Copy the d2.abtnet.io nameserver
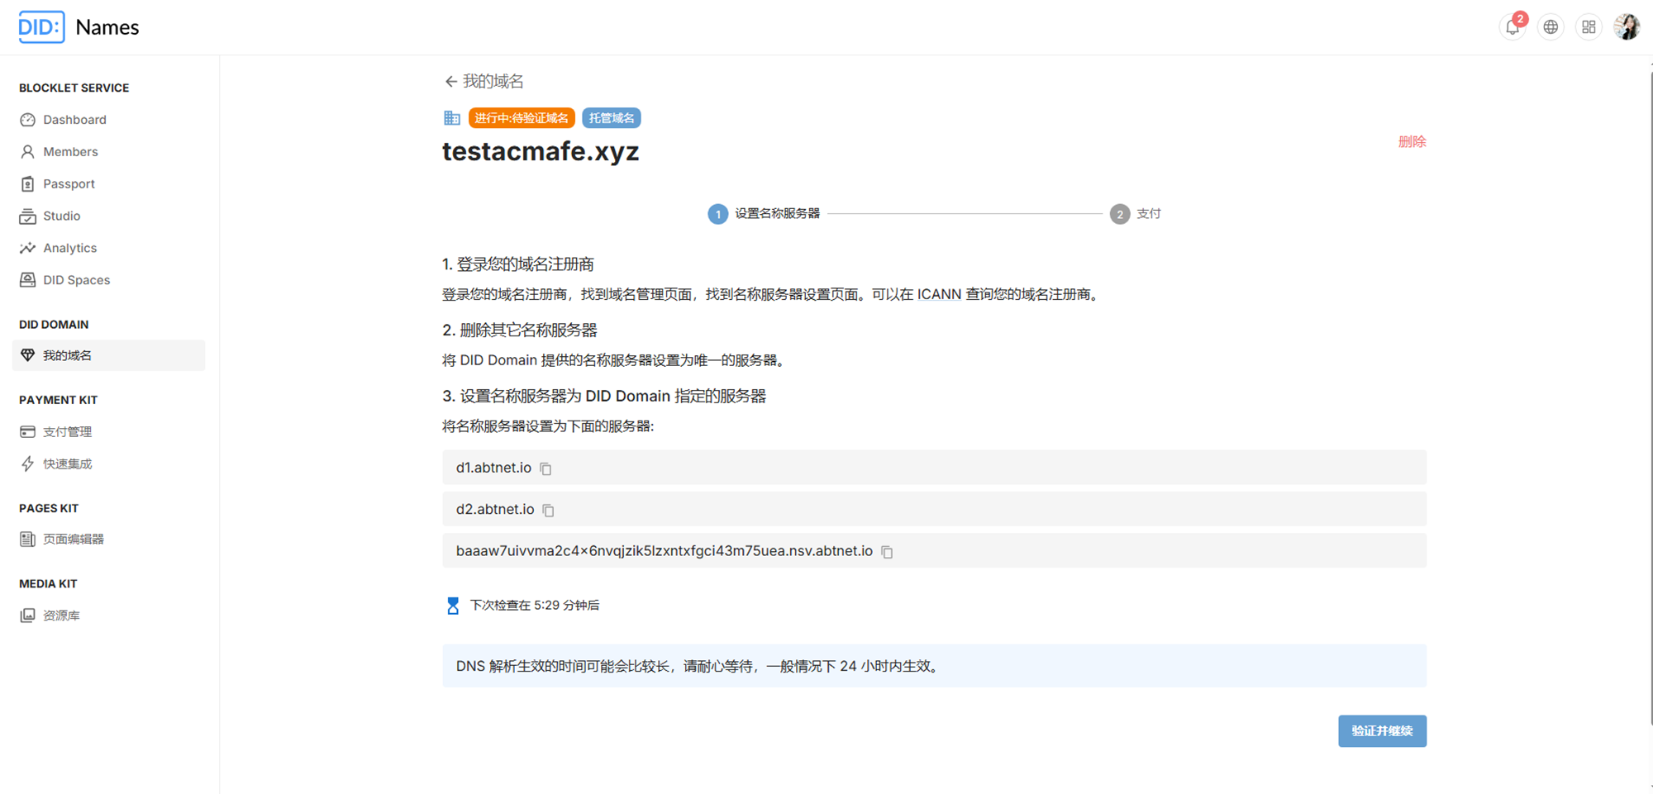 [548, 511]
